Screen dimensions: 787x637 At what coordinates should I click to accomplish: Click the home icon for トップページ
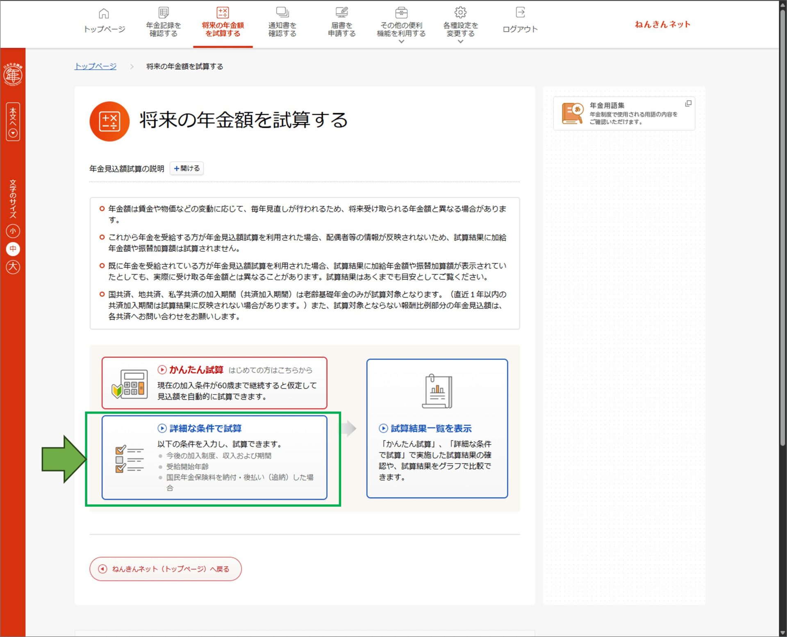click(x=104, y=14)
